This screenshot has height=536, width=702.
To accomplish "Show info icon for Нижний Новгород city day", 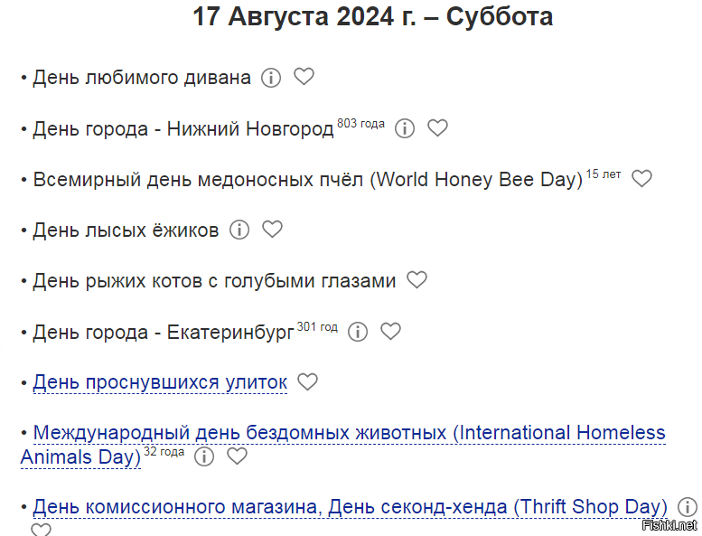I will click(x=405, y=128).
